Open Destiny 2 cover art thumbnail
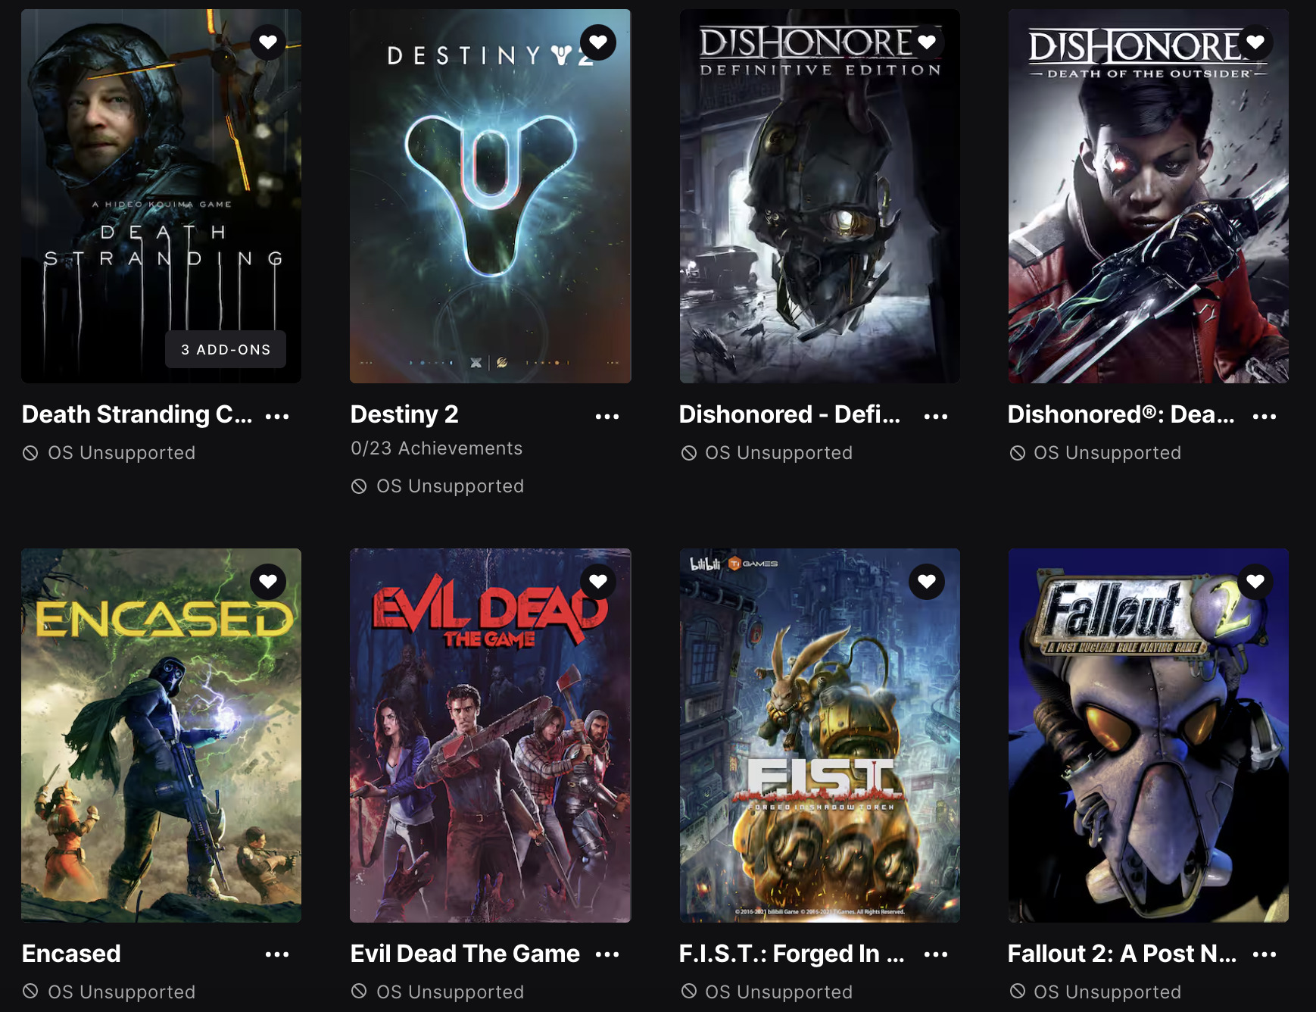 pyautogui.click(x=490, y=196)
